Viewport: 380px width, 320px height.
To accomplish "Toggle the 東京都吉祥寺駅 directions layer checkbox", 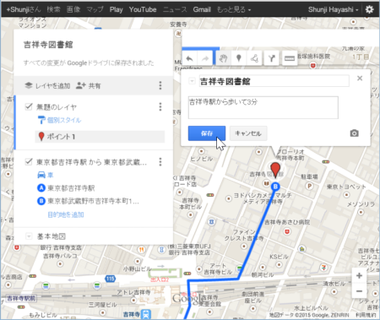I will pos(29,161).
